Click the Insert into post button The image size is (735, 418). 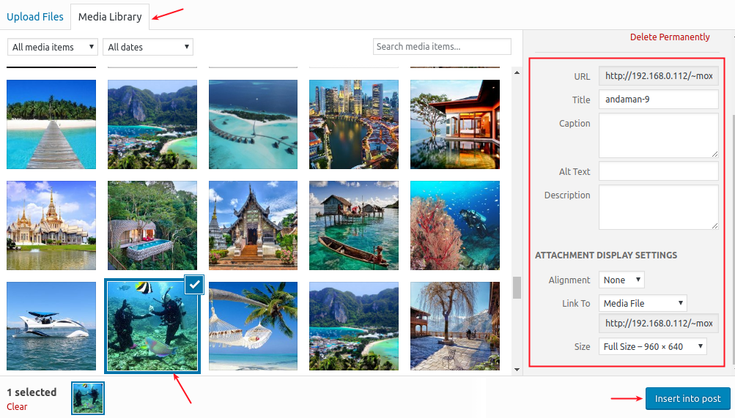(687, 398)
